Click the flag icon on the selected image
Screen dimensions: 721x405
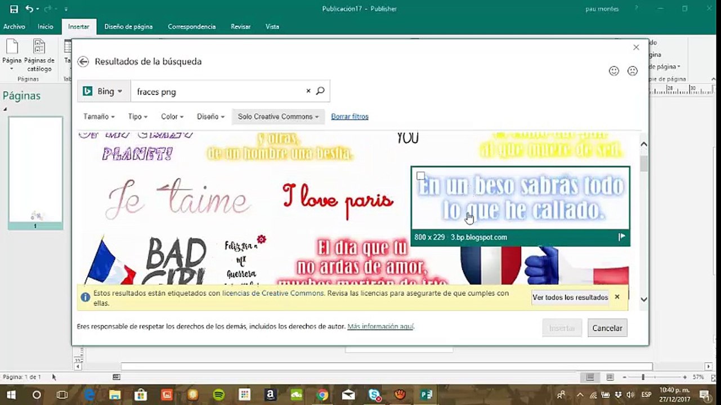coord(621,237)
